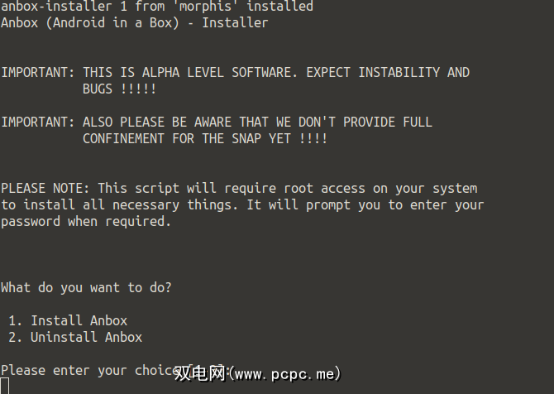The width and height of the screenshot is (554, 394).
Task: Click the 'Anbox (Android in a Box) - Installer' title
Action: click(134, 22)
